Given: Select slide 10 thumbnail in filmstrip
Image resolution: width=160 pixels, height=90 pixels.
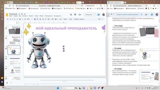Looking at the screenshot, I should coord(14,60).
